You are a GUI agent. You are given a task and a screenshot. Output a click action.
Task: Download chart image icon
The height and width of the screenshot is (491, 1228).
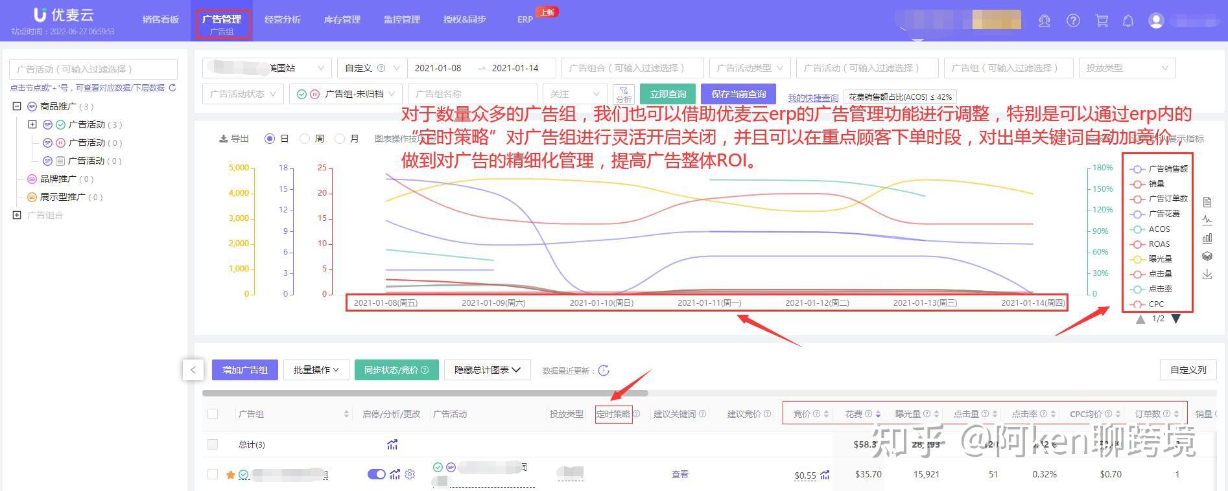click(x=1207, y=275)
